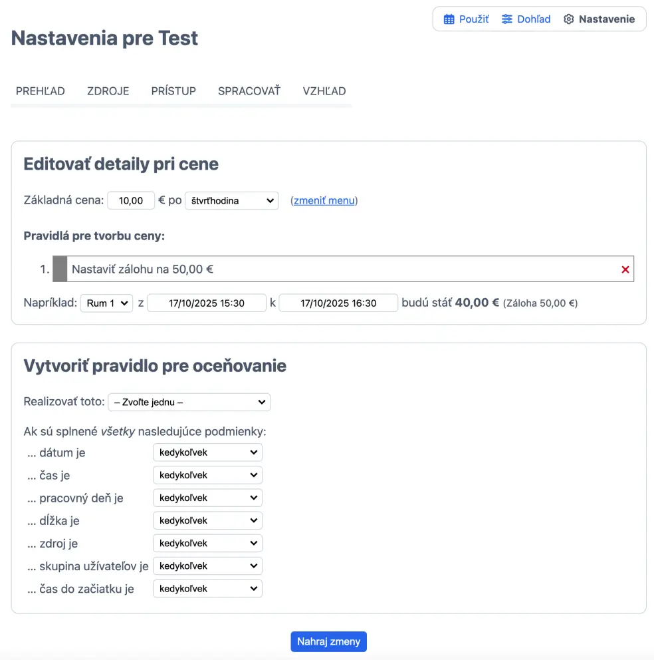Open the VZHĽAD tab
This screenshot has height=660, width=654.
click(324, 91)
